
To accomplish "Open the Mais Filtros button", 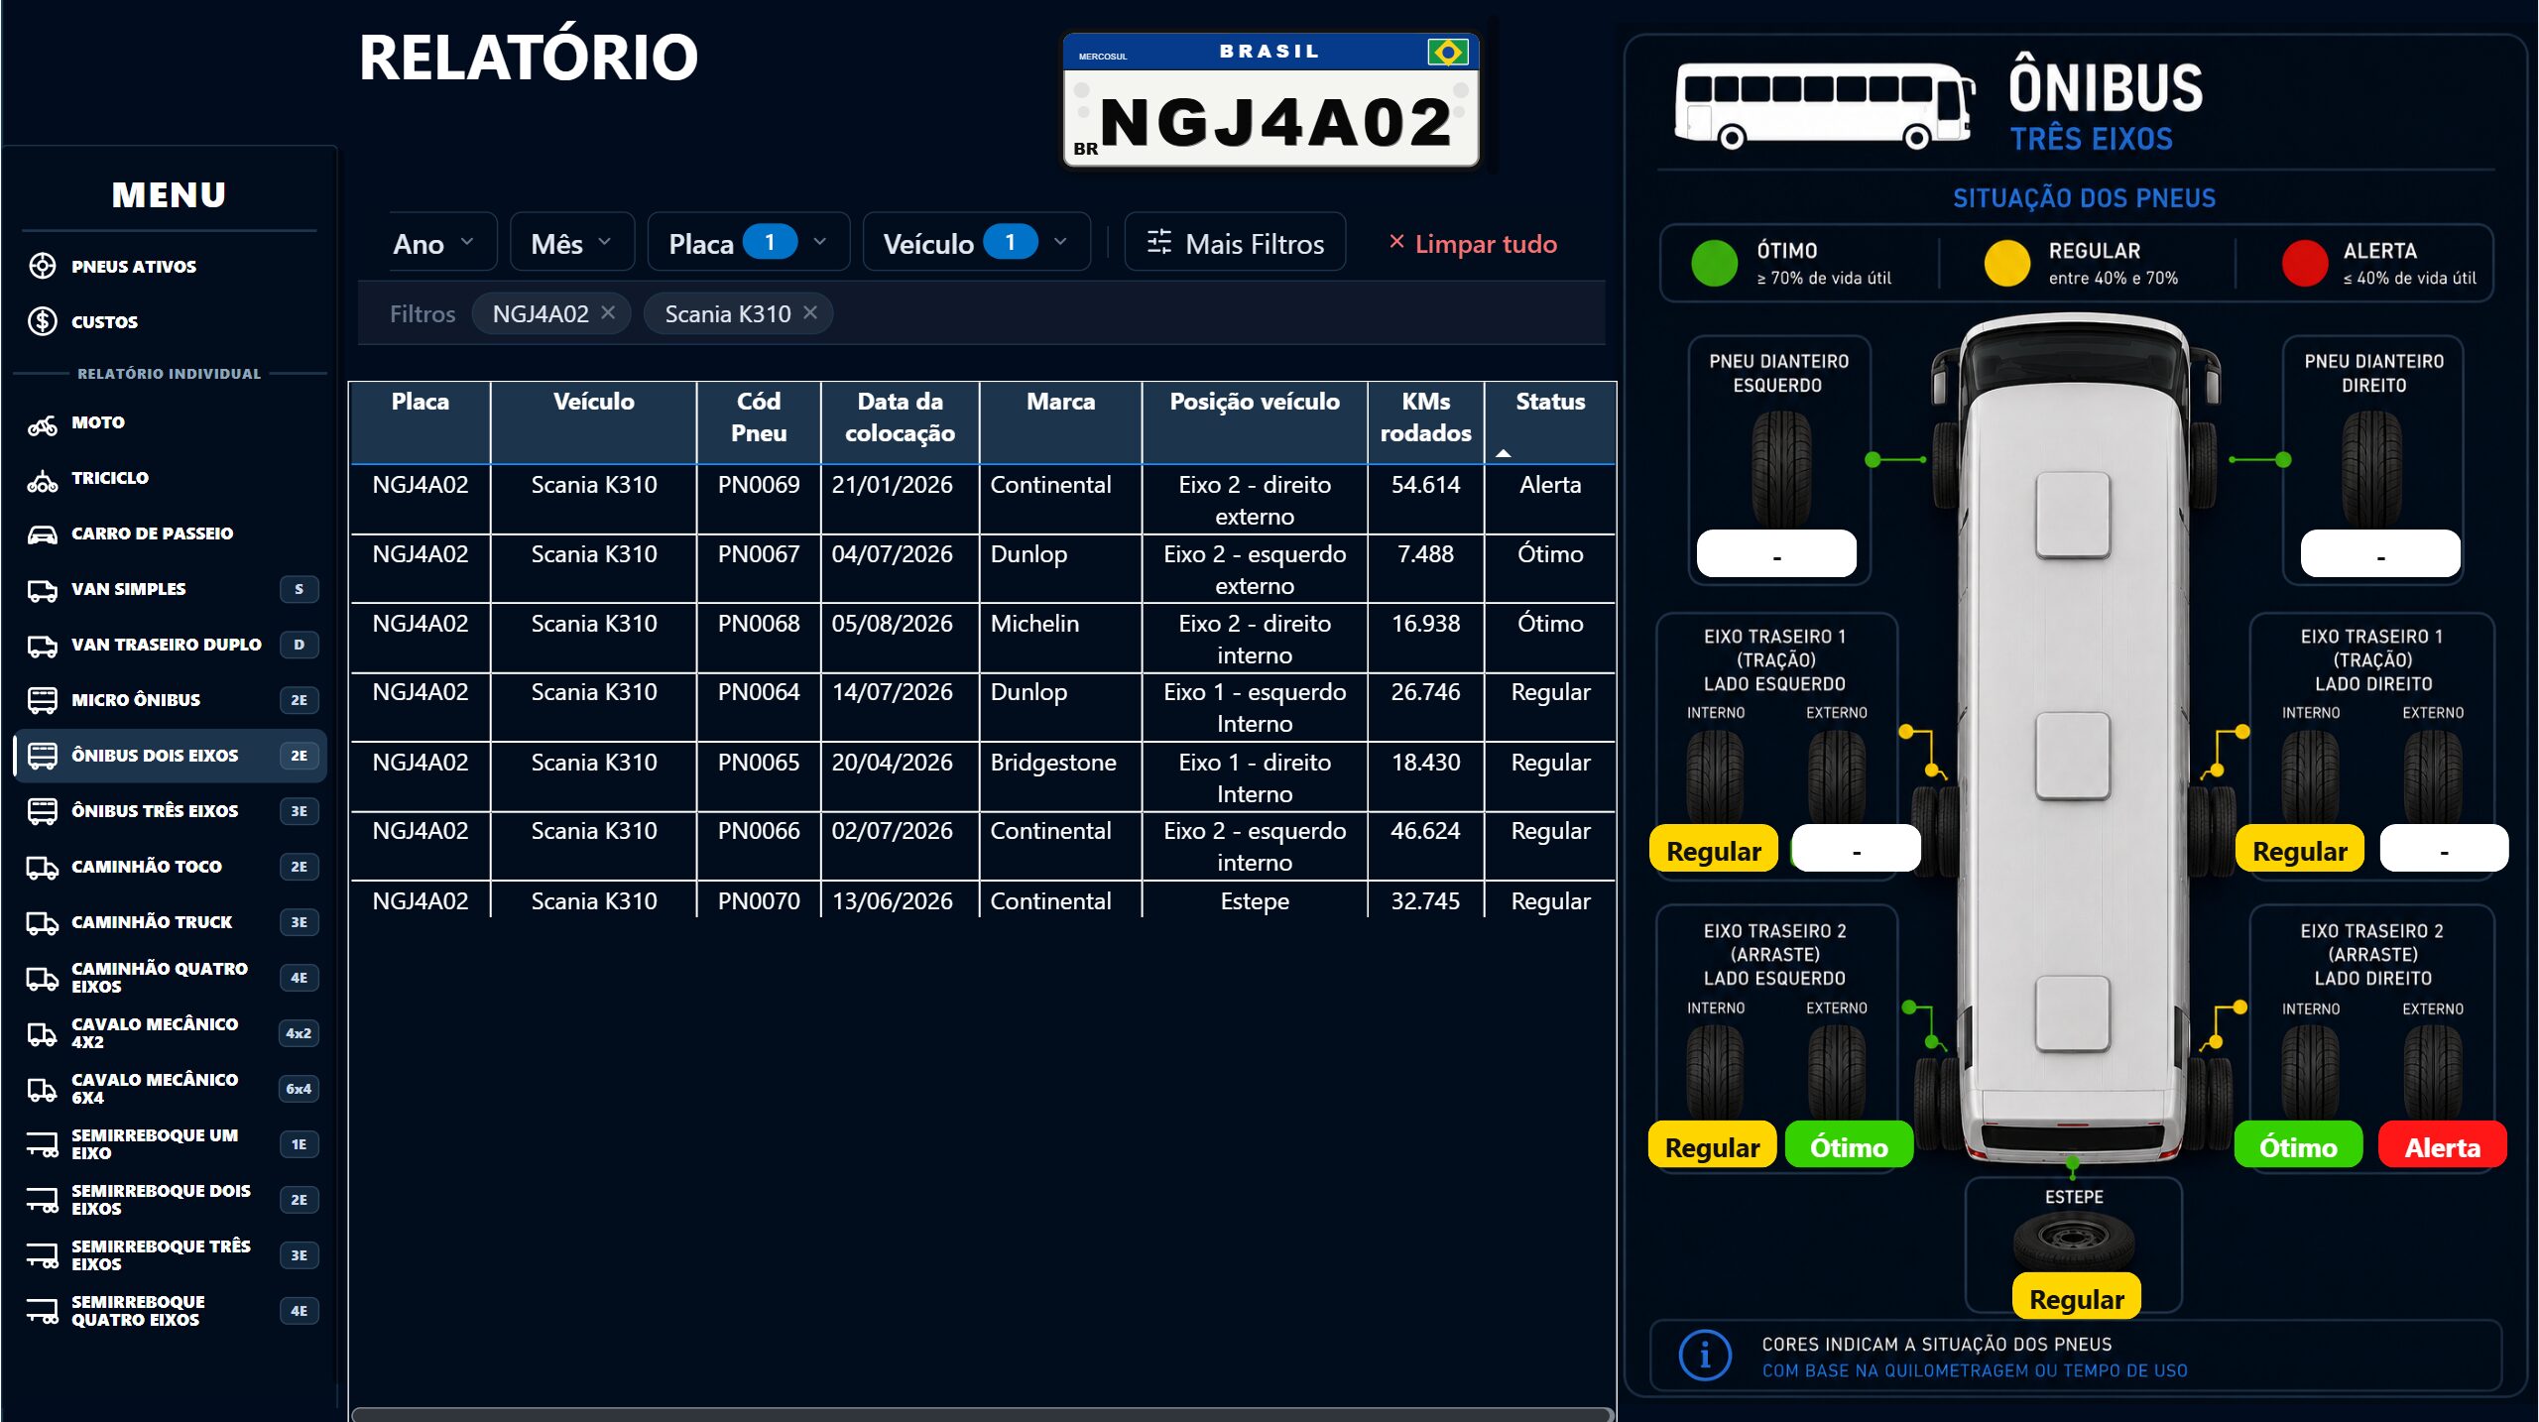I will pyautogui.click(x=1235, y=242).
